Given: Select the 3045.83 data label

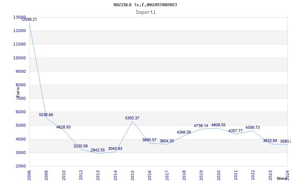Looking at the screenshot, I should point(115,149).
